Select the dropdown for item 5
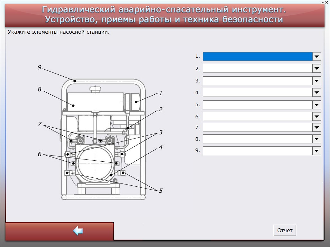The image size is (330, 247). tap(317, 105)
